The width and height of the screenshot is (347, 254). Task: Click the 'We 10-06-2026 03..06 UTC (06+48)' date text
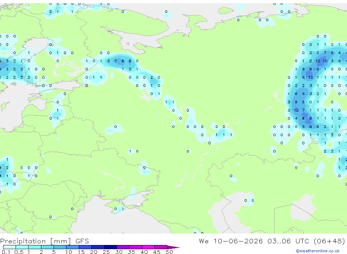[272, 241]
